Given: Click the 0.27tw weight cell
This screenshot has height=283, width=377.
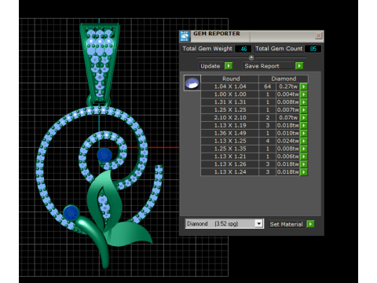Looking at the screenshot, I should 288,86.
